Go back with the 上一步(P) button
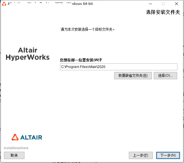This screenshot has height=163, width=184. tap(141, 155)
